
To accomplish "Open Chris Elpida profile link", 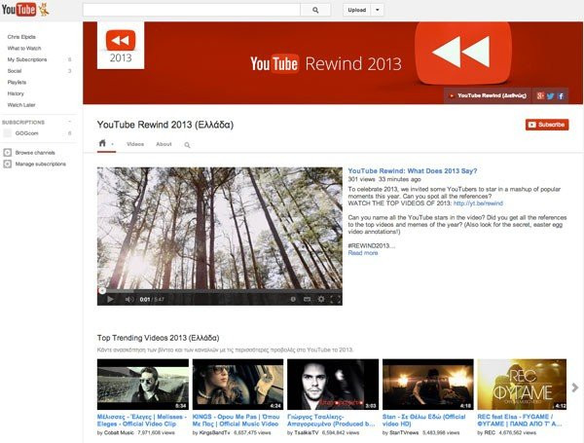I will (x=21, y=37).
